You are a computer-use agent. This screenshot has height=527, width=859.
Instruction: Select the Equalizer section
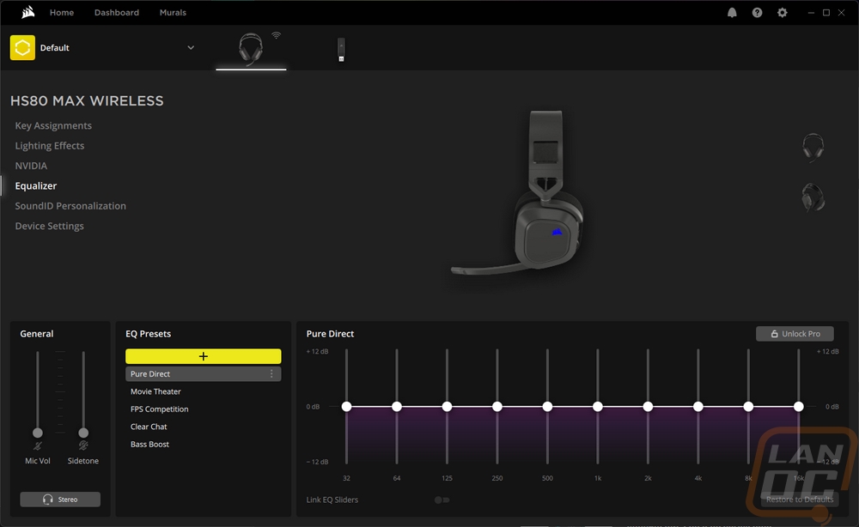tap(35, 186)
